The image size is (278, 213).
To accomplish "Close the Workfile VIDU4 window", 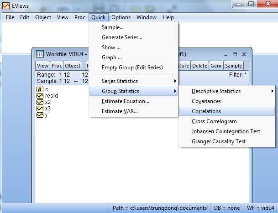I will (x=244, y=54).
